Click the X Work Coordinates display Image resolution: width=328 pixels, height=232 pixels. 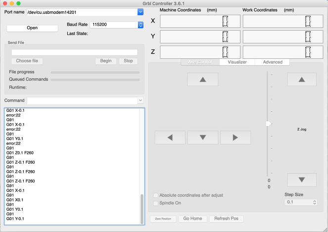click(x=283, y=21)
